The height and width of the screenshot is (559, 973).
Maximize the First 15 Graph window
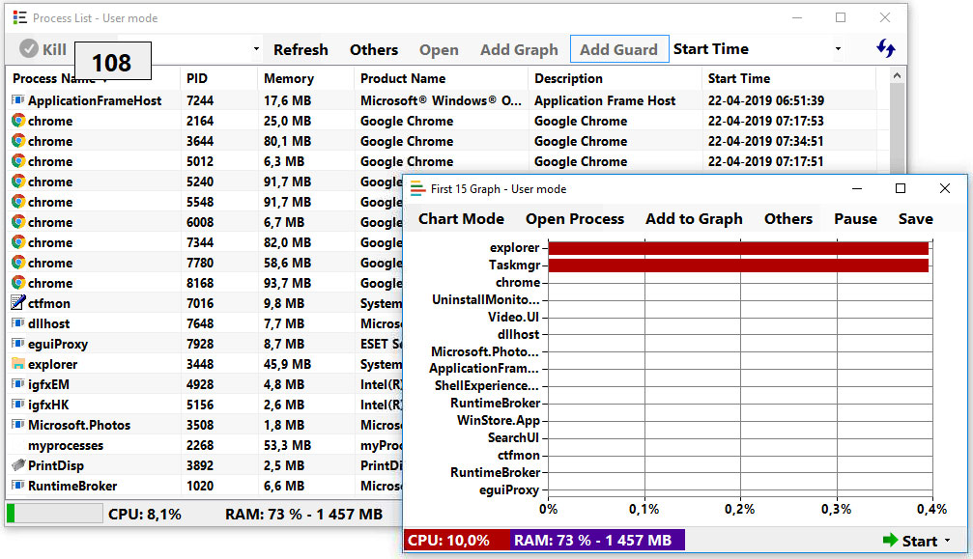pyautogui.click(x=901, y=188)
